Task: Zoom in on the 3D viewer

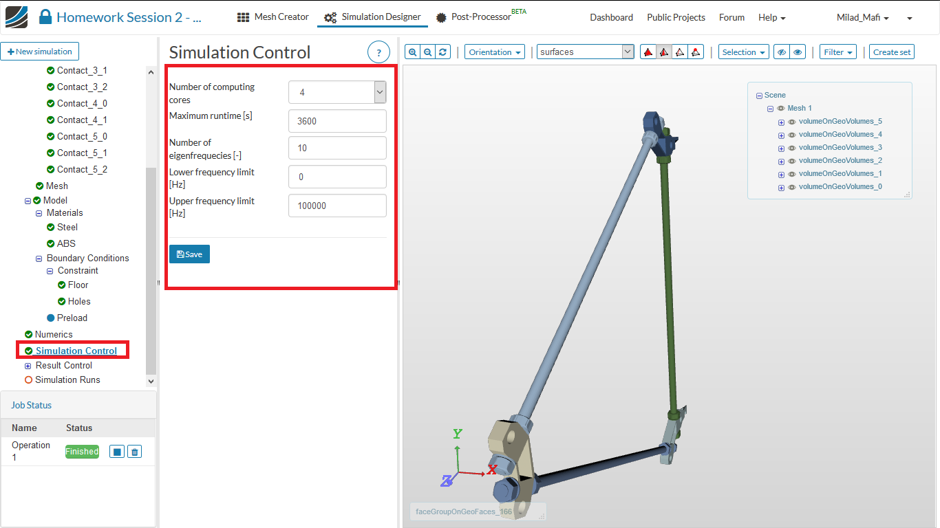Action: [412, 52]
